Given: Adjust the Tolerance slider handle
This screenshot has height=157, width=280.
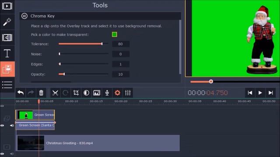Looking at the screenshot, I should (x=102, y=44).
